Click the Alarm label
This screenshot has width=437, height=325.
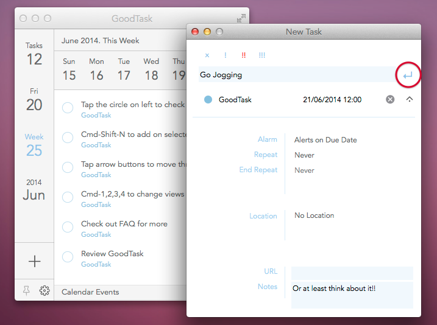click(x=268, y=139)
